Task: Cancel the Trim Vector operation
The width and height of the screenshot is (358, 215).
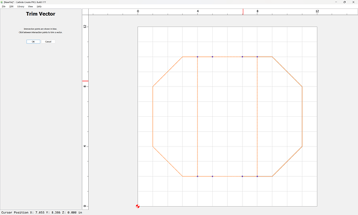Action: [48, 42]
